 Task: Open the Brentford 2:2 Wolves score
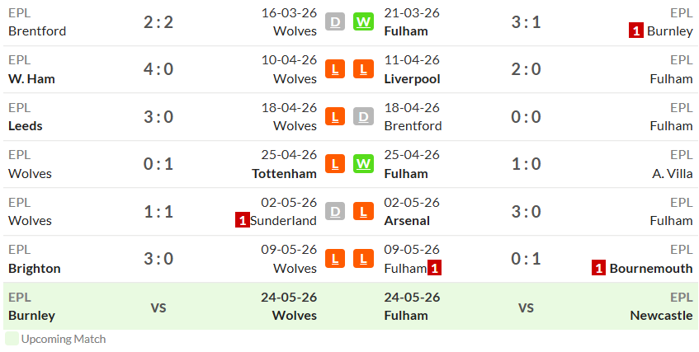tap(158, 21)
